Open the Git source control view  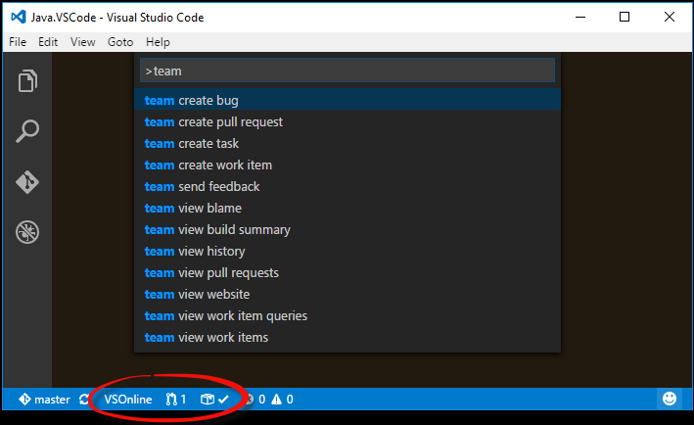click(x=27, y=182)
